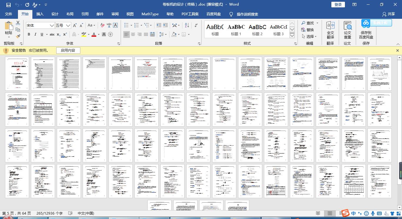
Task: Apply subscript formatting
Action: point(59,34)
